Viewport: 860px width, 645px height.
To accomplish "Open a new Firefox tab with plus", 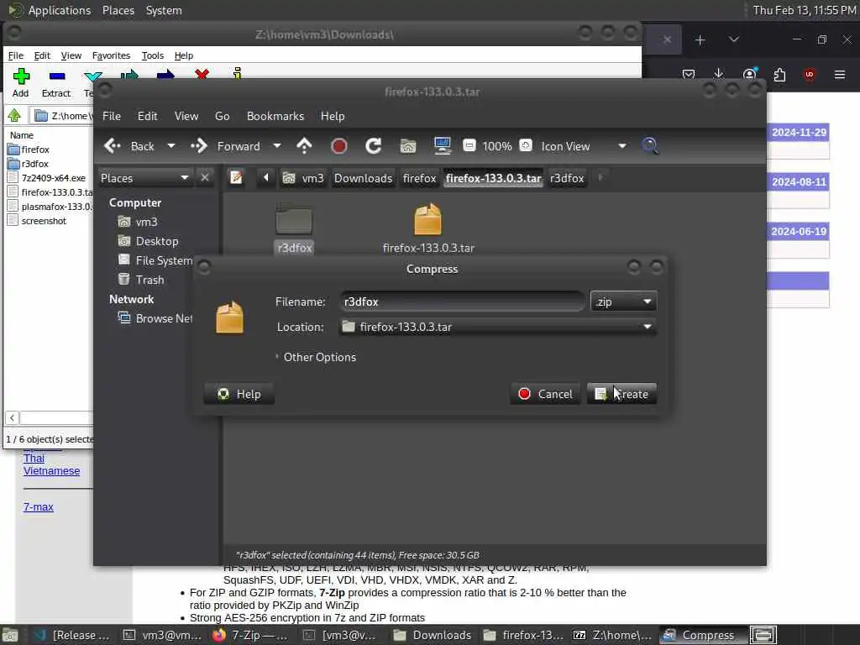I will coord(700,40).
